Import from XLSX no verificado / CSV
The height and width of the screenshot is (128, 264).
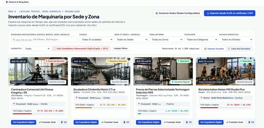coord(229,13)
